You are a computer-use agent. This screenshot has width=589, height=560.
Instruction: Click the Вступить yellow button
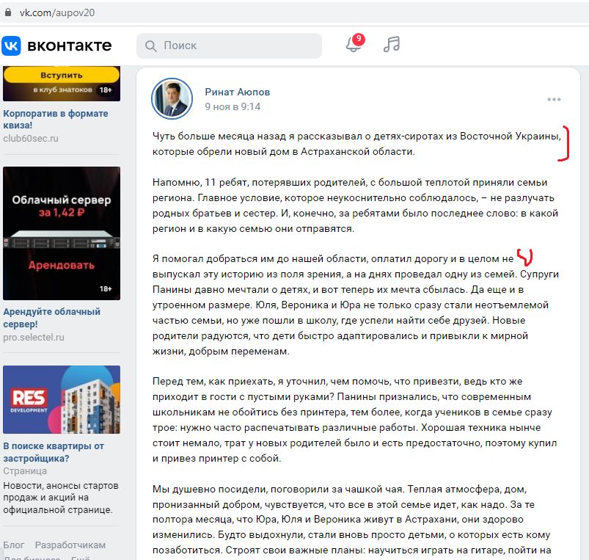(x=62, y=75)
